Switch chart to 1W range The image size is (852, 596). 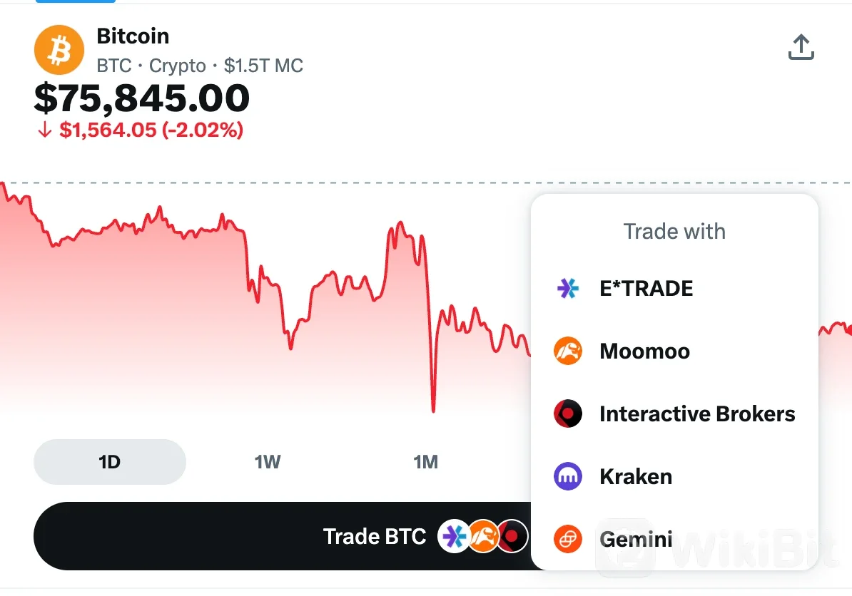[x=268, y=462]
